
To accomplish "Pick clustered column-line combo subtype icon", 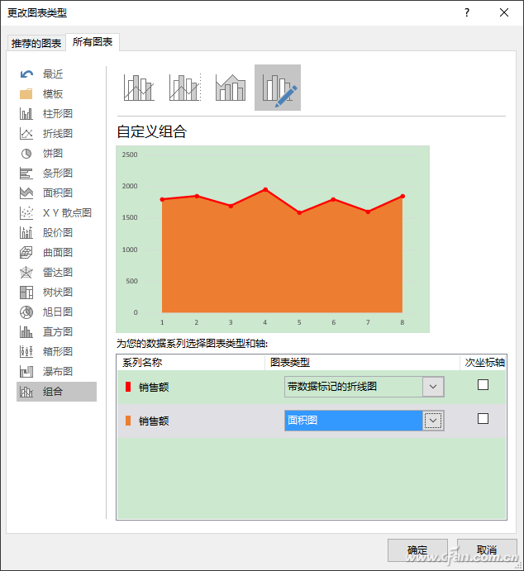I will coord(139,88).
